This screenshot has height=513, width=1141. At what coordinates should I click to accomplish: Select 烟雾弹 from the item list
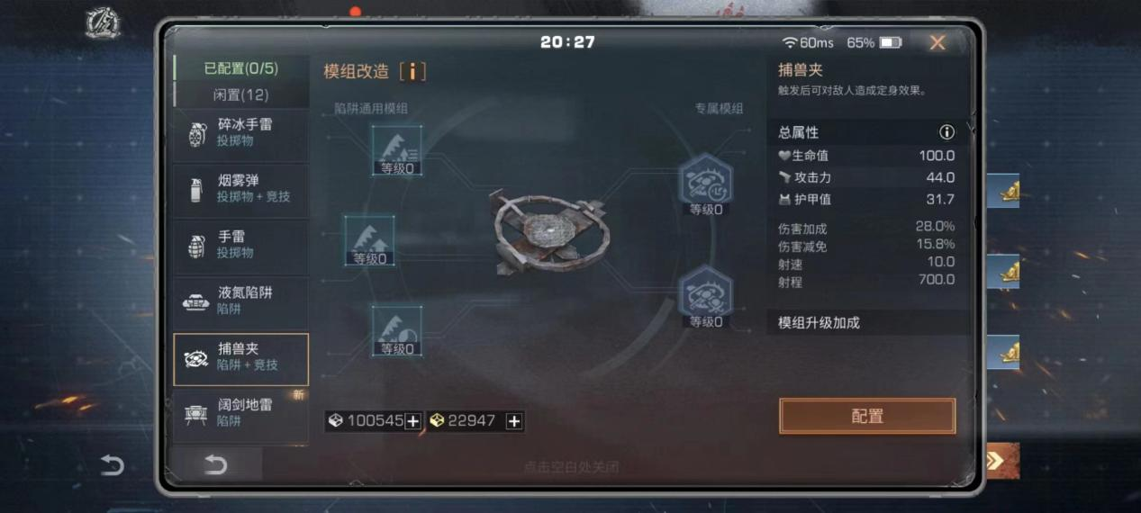(x=240, y=188)
